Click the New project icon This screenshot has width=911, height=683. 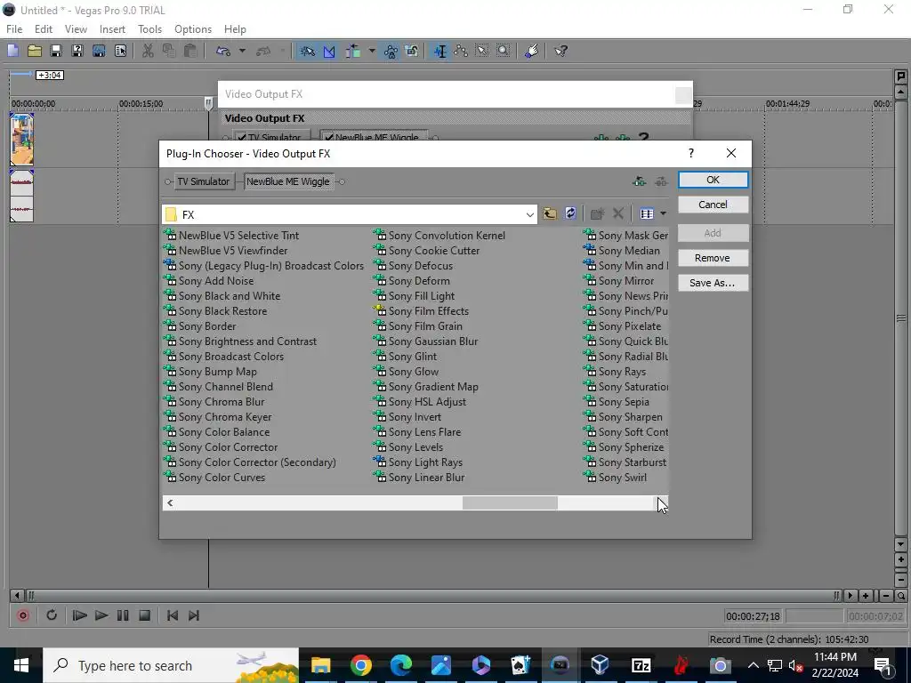[12, 51]
